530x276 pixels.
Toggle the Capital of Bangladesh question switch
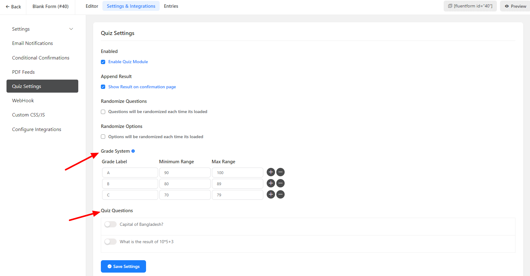pos(110,224)
